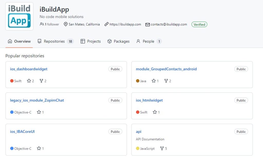Click the iBuildApp profile logo
The image size is (263, 160).
click(19, 16)
